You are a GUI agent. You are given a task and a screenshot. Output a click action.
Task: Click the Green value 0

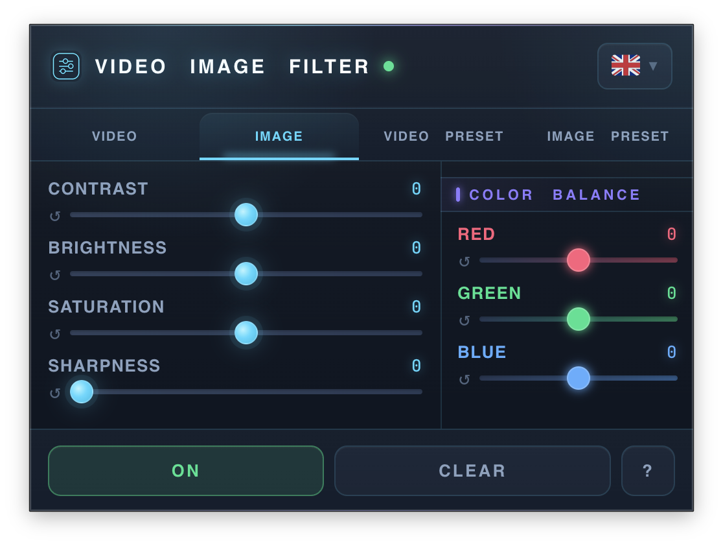pyautogui.click(x=672, y=293)
